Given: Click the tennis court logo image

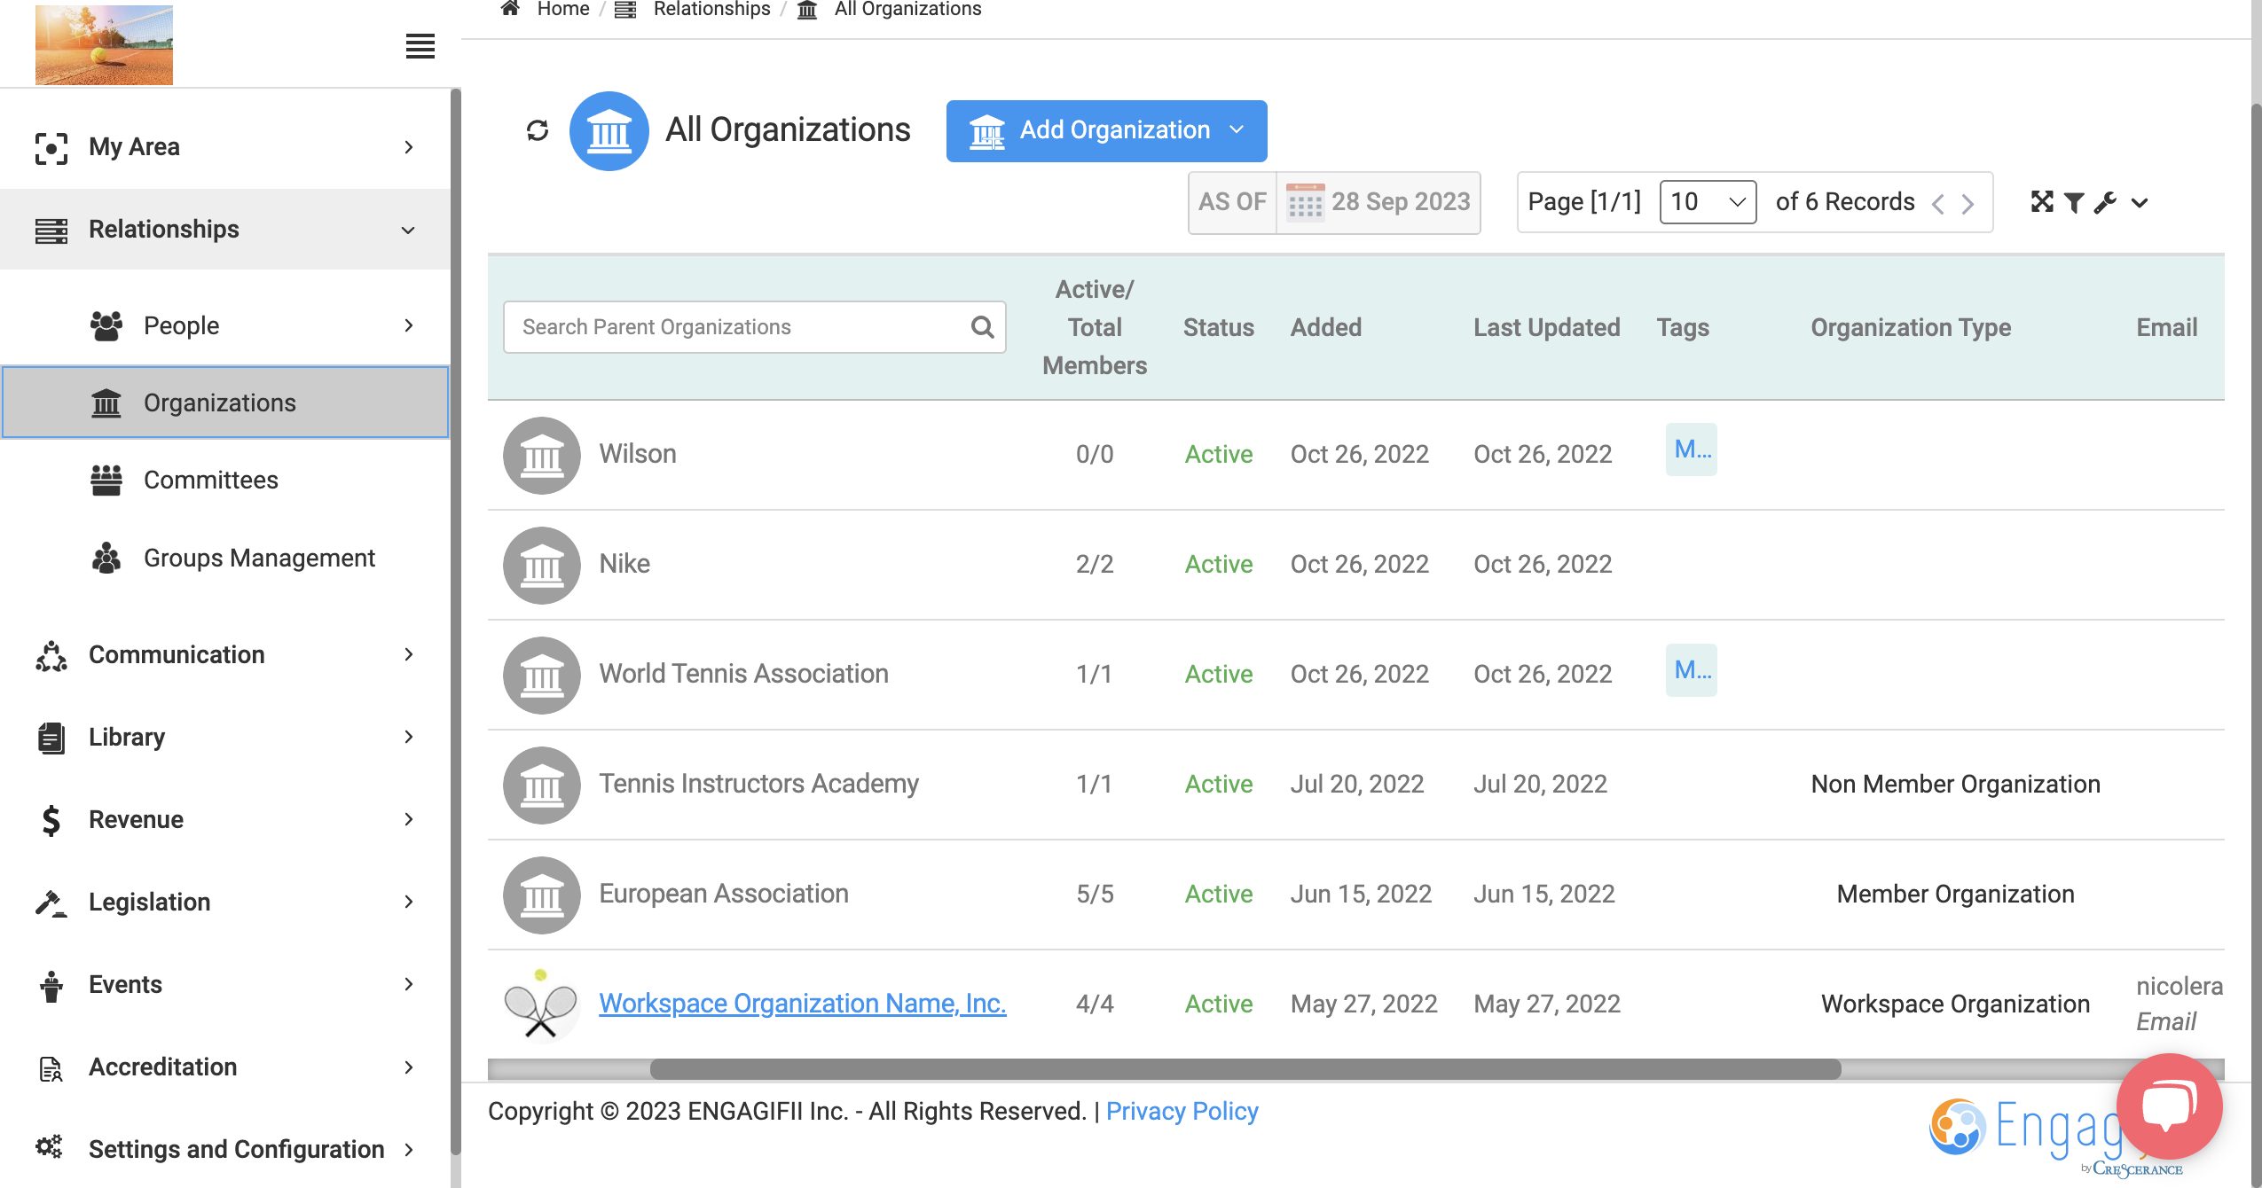Looking at the screenshot, I should [x=104, y=44].
